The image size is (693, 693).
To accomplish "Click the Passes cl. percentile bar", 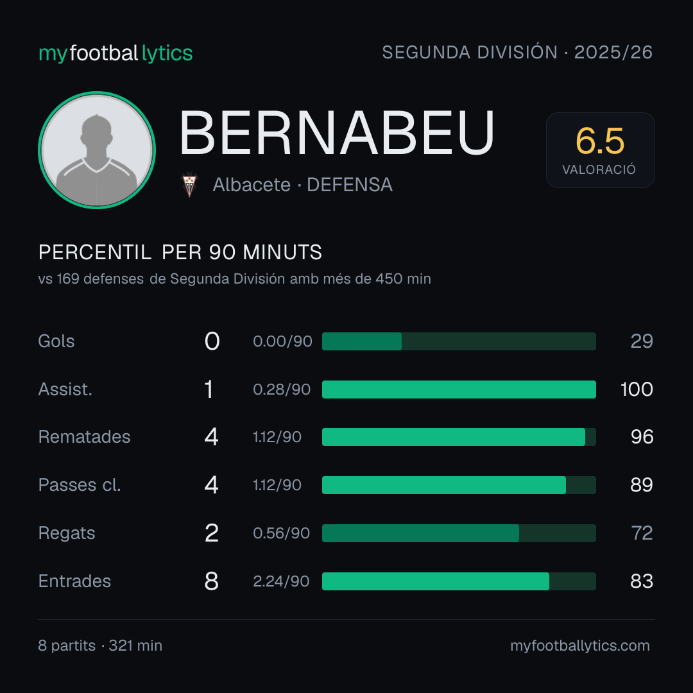I will (x=459, y=485).
